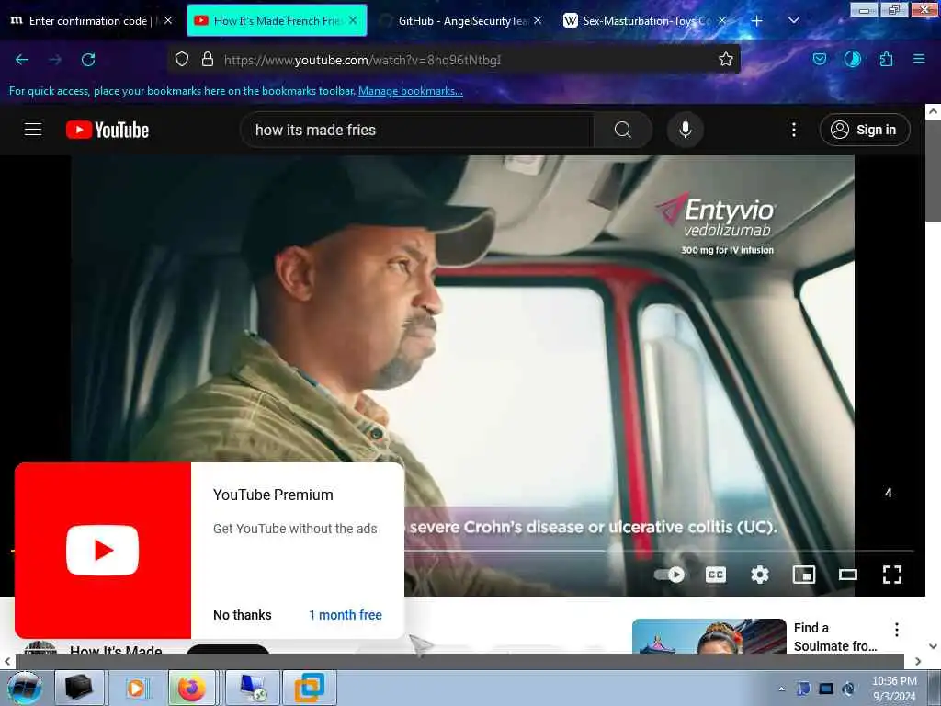941x706 pixels.
Task: Switch to theater mode view
Action: [x=848, y=575]
